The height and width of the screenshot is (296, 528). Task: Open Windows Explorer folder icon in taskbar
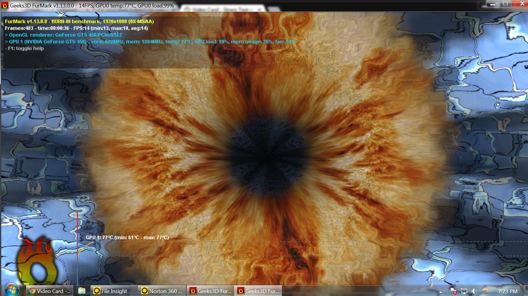82,291
